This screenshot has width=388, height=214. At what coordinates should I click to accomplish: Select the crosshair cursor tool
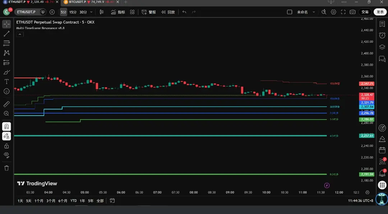click(x=7, y=24)
